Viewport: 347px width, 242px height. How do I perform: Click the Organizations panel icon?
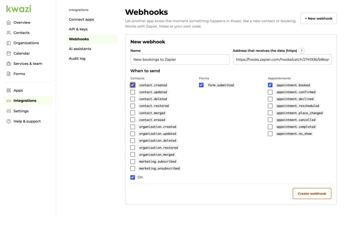click(x=8, y=43)
